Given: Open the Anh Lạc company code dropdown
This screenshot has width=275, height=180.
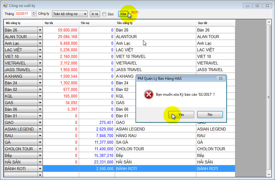Looking at the screenshot, I should click(40, 43).
